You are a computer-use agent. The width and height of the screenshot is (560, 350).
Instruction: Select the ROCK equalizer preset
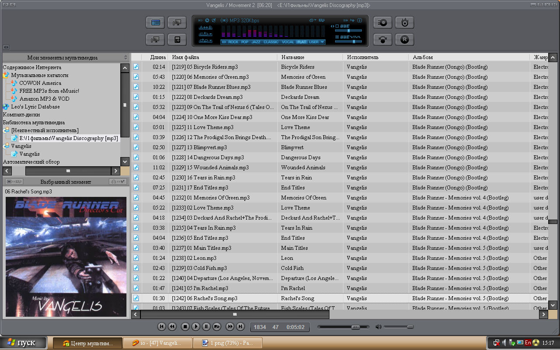(233, 42)
